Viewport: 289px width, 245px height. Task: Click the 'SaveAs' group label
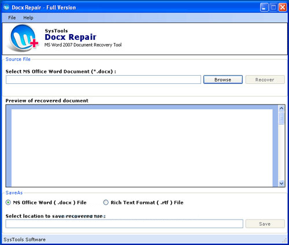pyautogui.click(x=14, y=192)
